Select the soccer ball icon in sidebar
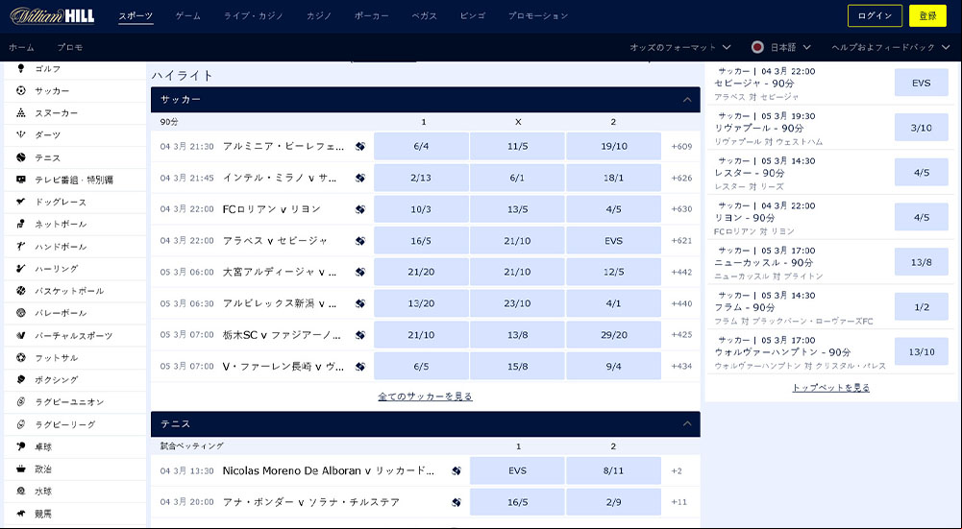962x529 pixels. tap(21, 90)
